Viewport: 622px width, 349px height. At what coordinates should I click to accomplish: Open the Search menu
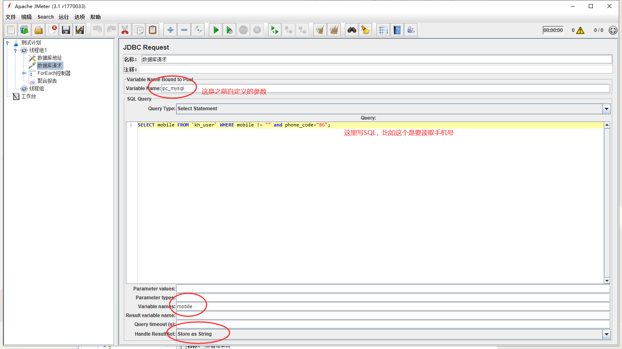click(x=45, y=17)
